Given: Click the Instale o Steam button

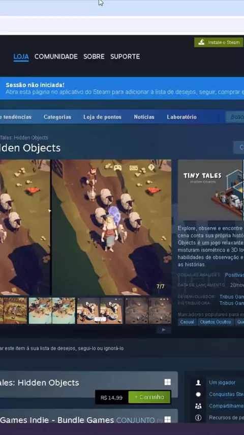Looking at the screenshot, I should [219, 42].
